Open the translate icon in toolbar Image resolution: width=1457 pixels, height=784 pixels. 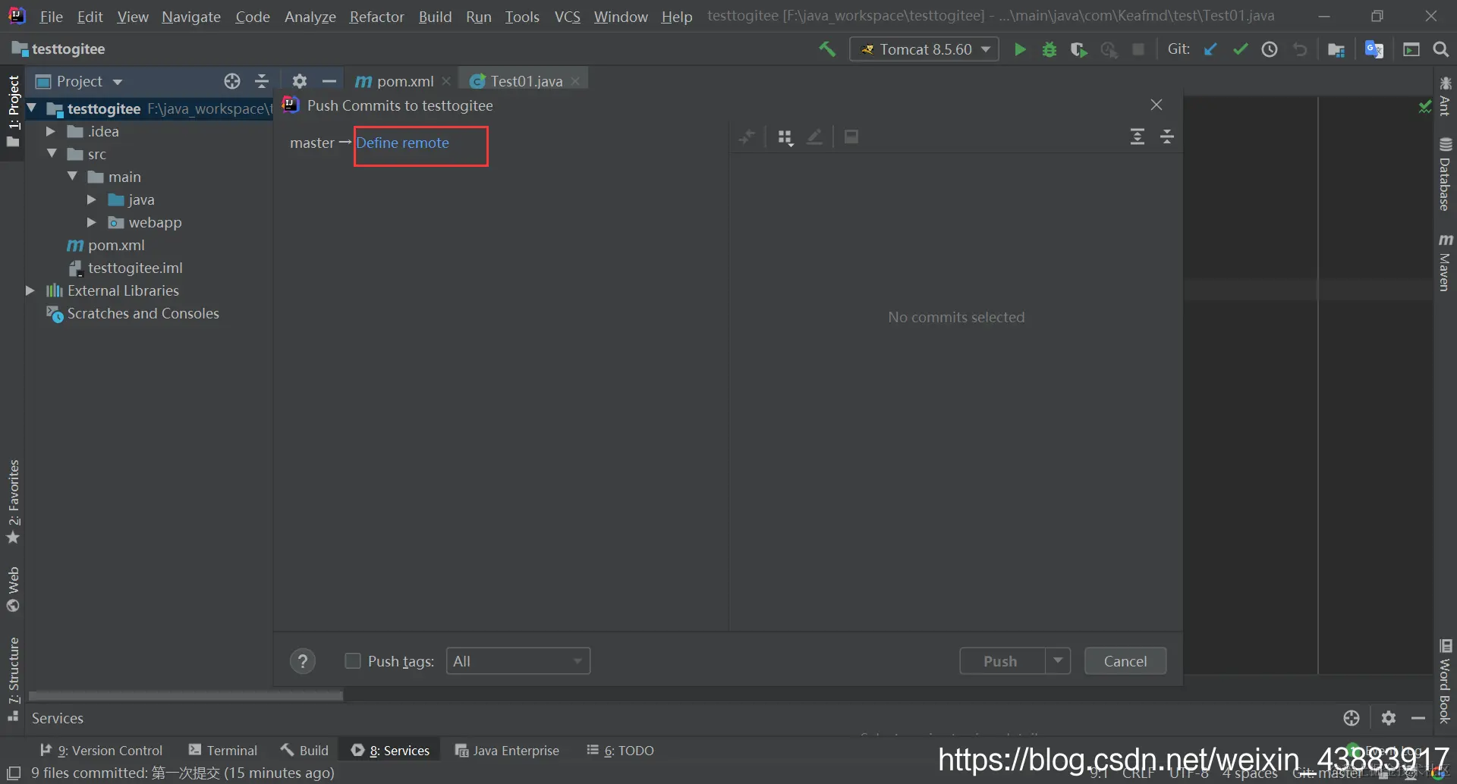pos(1374,49)
